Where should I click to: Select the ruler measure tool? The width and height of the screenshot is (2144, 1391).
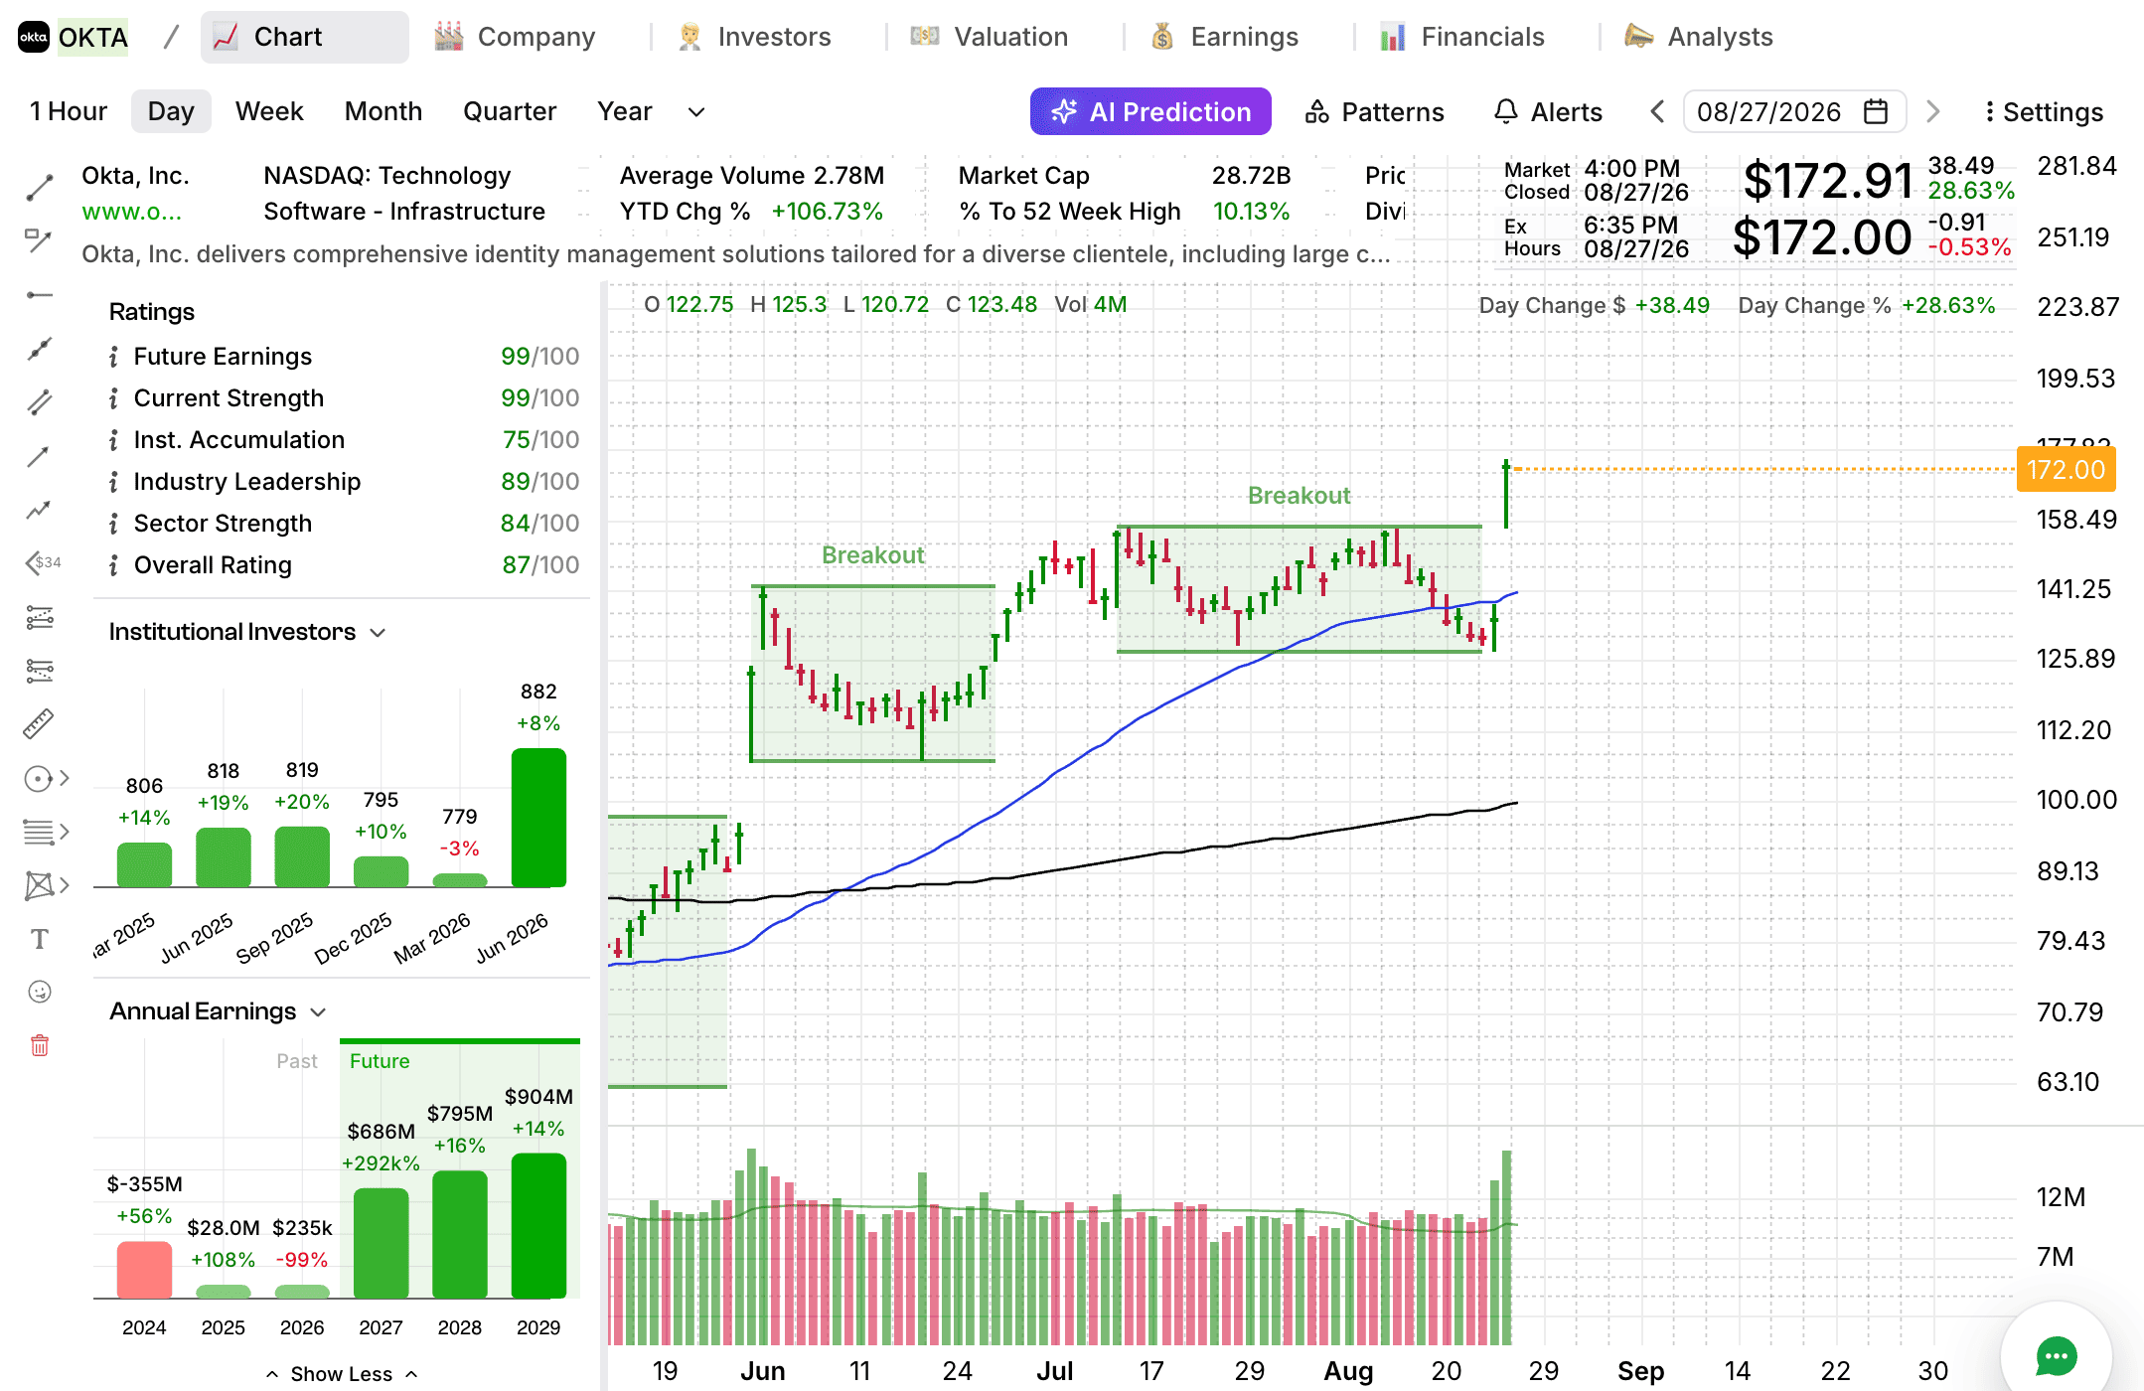39,724
